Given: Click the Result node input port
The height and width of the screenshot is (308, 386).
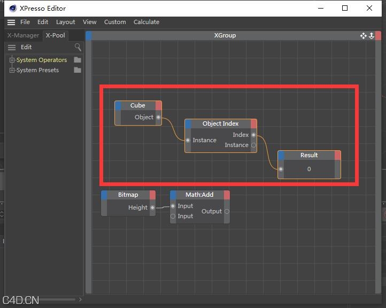Looking at the screenshot, I should pyautogui.click(x=281, y=169).
